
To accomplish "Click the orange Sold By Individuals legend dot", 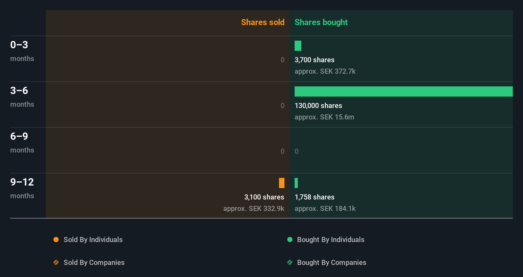I will [56, 240].
